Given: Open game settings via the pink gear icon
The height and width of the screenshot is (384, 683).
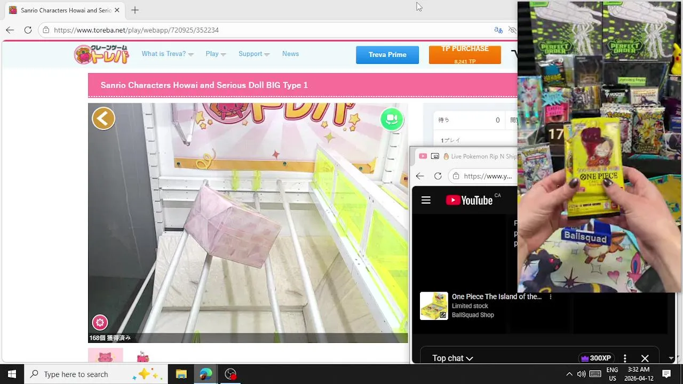Looking at the screenshot, I should (x=100, y=323).
